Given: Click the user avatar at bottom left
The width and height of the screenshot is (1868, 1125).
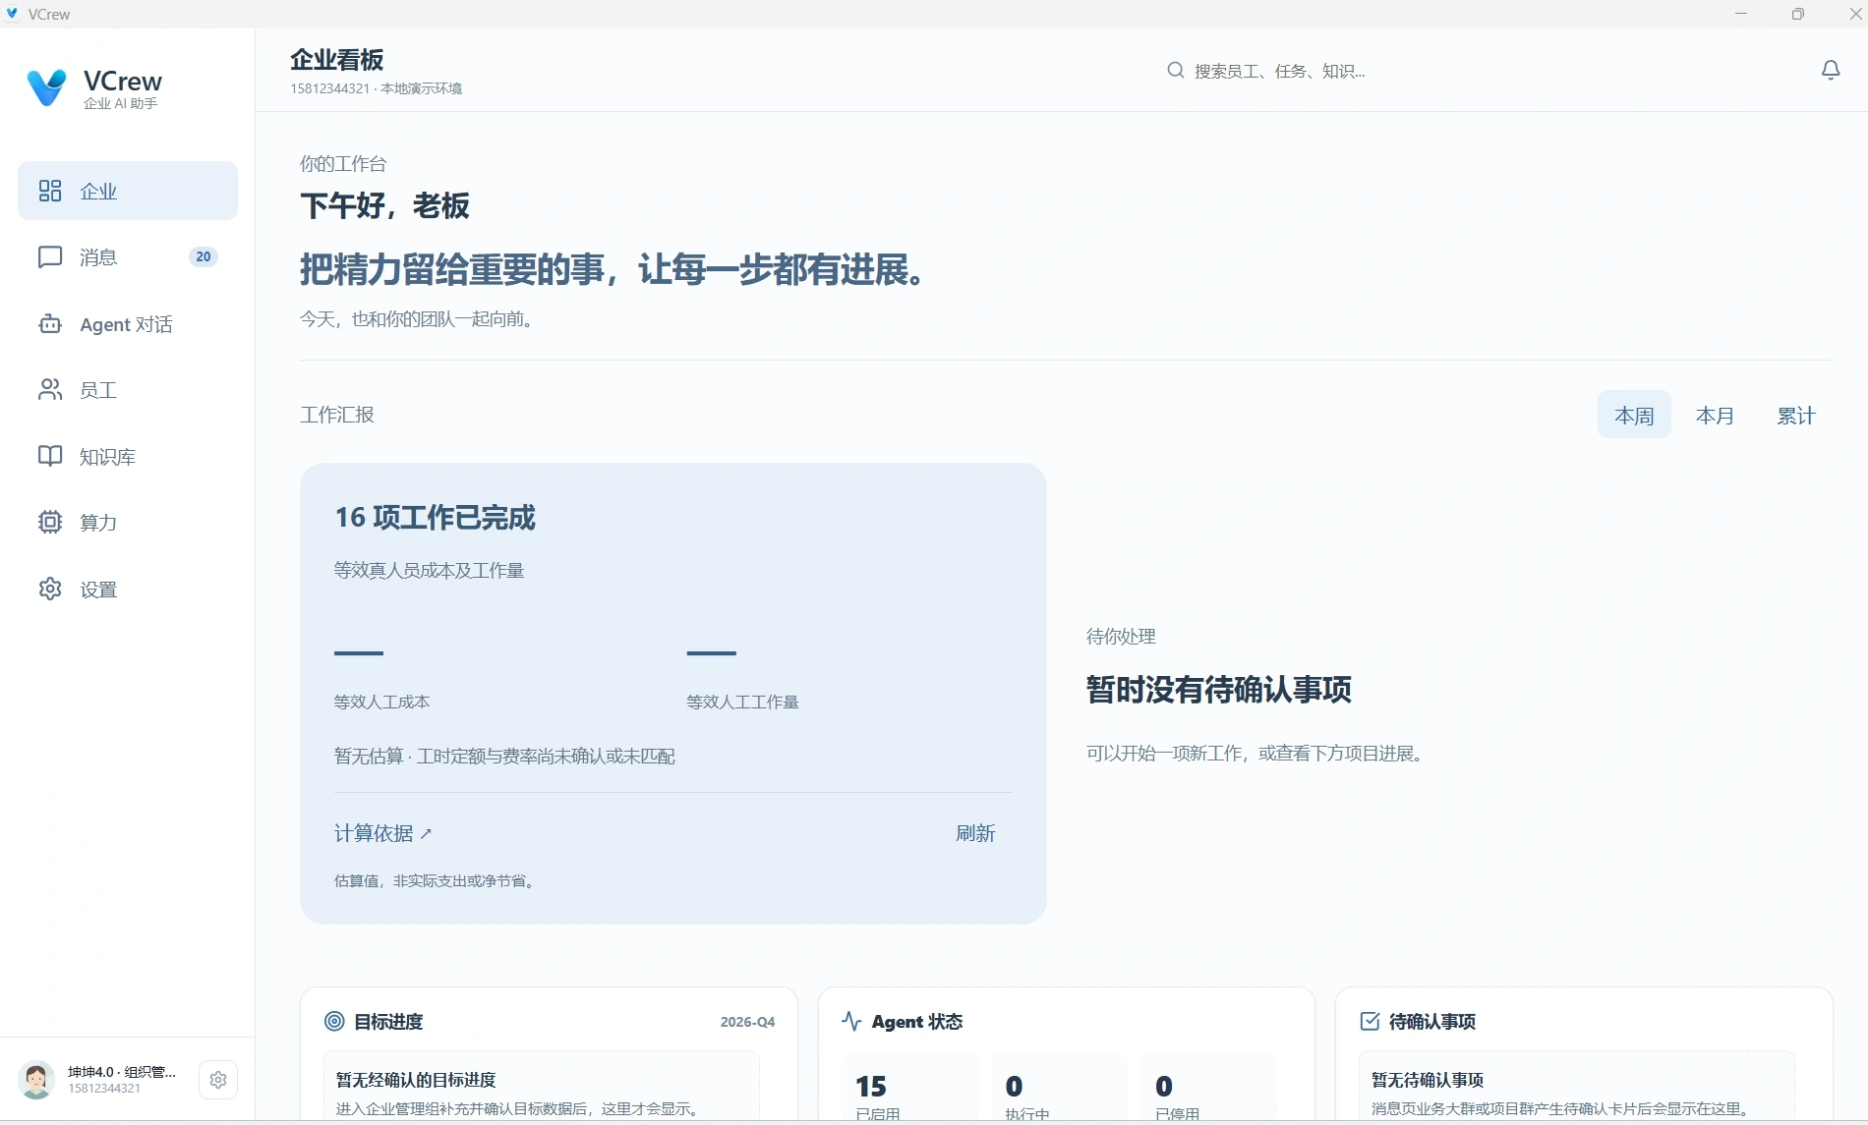Looking at the screenshot, I should pyautogui.click(x=37, y=1080).
